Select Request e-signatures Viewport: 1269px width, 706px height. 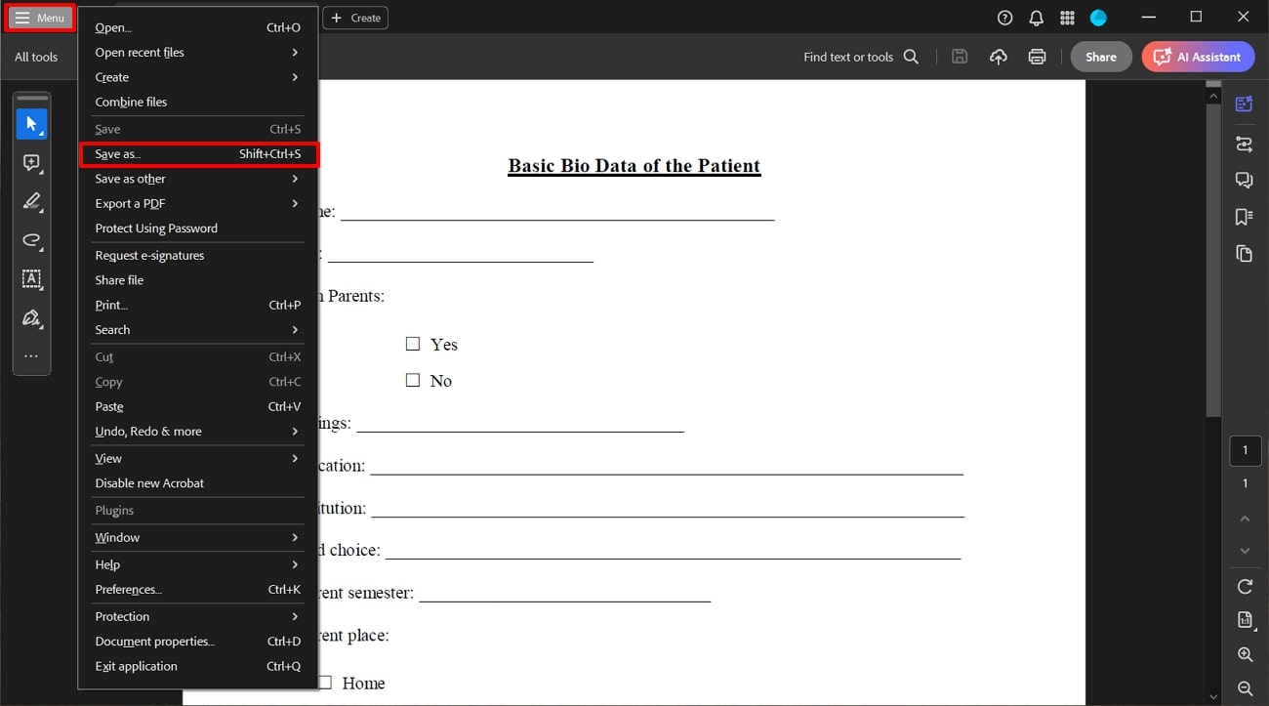198,256
